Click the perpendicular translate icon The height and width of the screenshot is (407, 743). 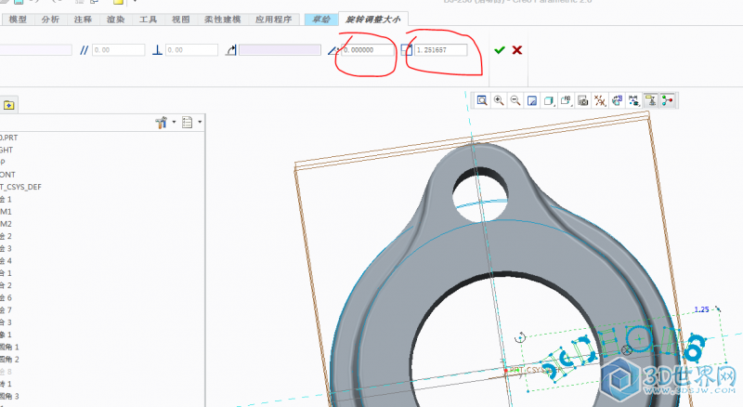(x=157, y=50)
